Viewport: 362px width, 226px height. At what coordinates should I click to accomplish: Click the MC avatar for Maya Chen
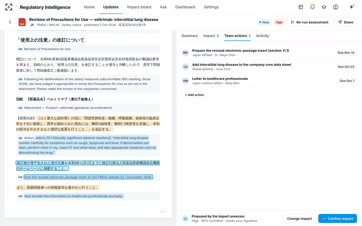[x=186, y=53]
